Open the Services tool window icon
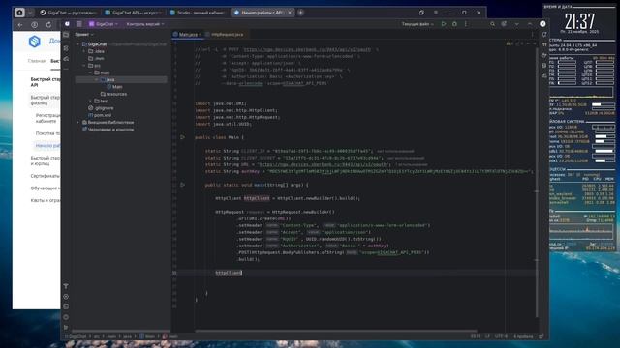 (x=66, y=297)
